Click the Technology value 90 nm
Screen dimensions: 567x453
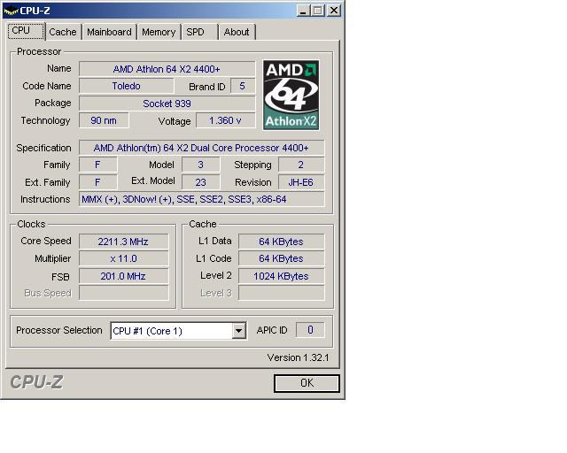[104, 120]
